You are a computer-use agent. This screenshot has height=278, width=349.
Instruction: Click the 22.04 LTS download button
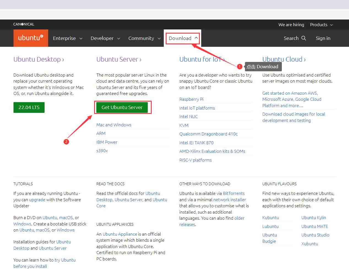click(29, 107)
